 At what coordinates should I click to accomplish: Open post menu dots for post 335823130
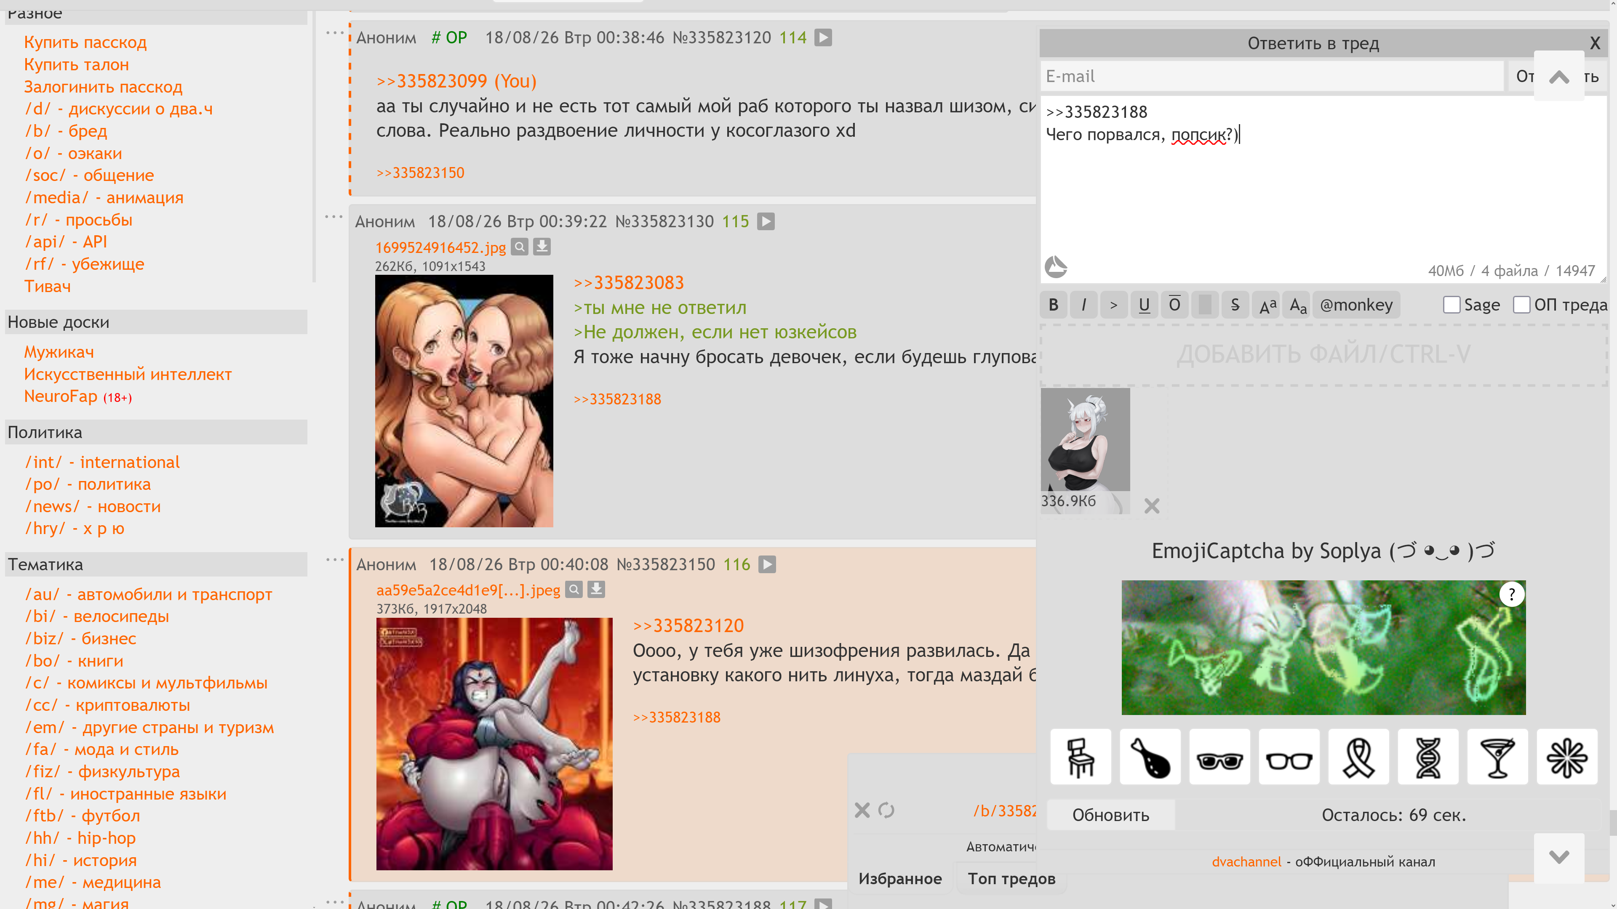pyautogui.click(x=334, y=216)
